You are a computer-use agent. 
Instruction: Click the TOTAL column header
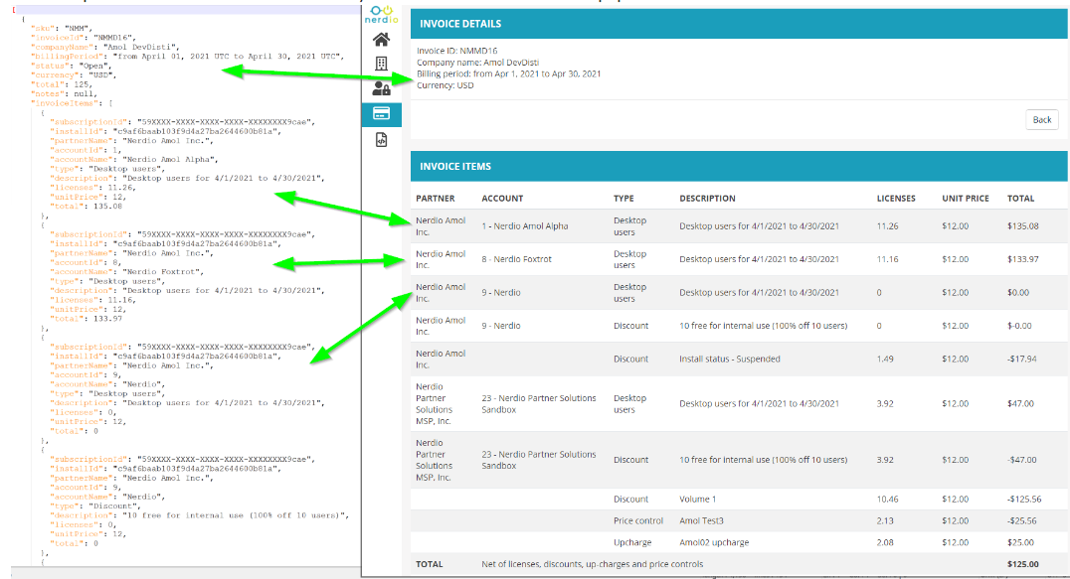[1021, 199]
